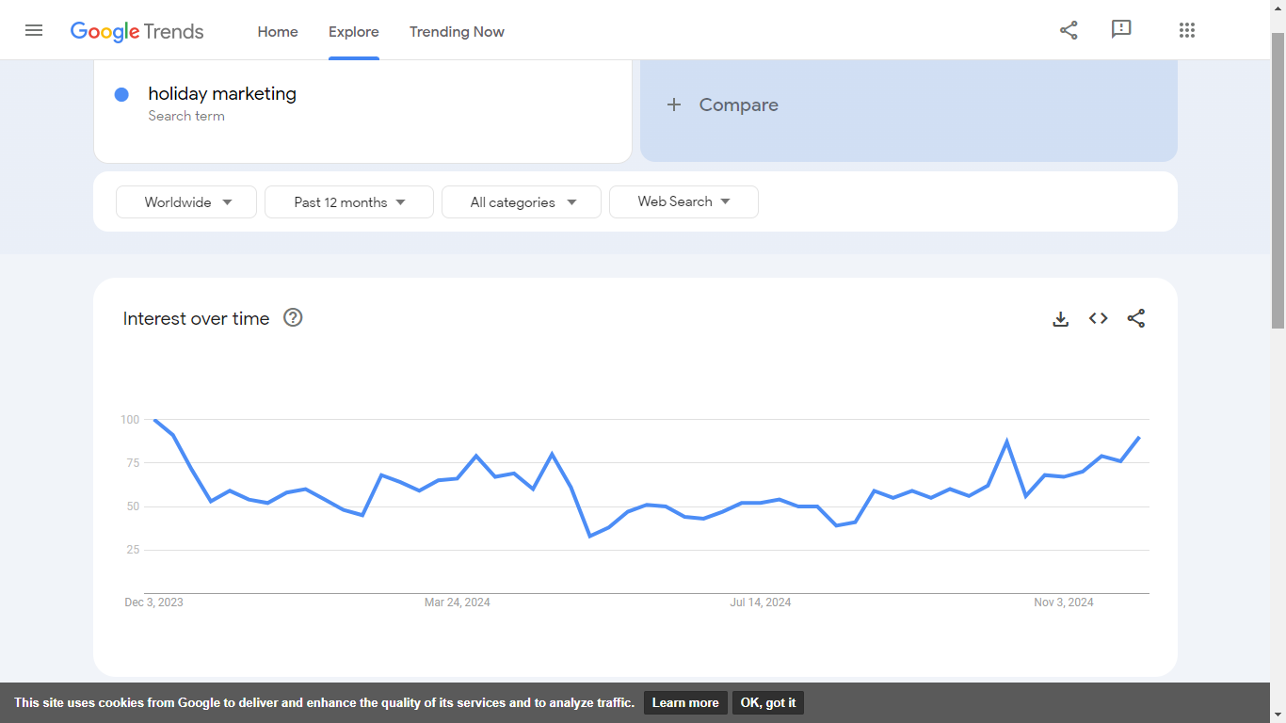Image resolution: width=1286 pixels, height=723 pixels.
Task: Open the Worldwide region dropdown
Action: tap(186, 201)
